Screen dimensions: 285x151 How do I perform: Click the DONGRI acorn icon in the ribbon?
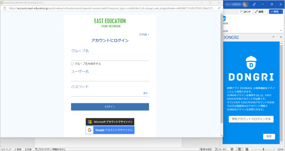click(x=225, y=19)
